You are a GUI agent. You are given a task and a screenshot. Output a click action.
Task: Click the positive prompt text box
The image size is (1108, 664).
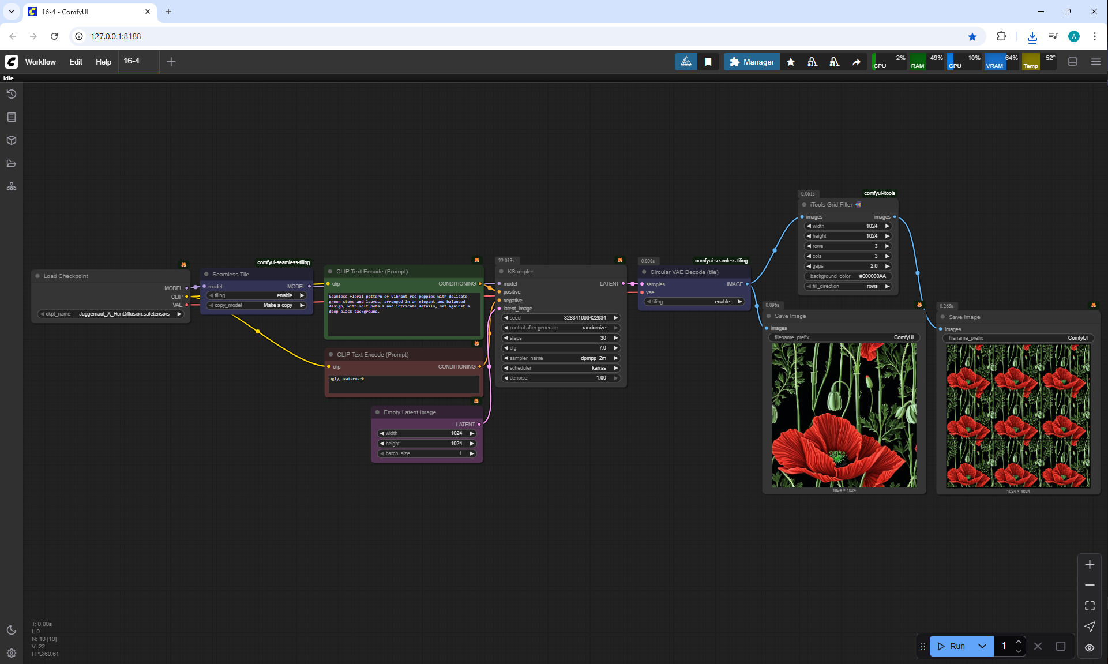click(403, 314)
